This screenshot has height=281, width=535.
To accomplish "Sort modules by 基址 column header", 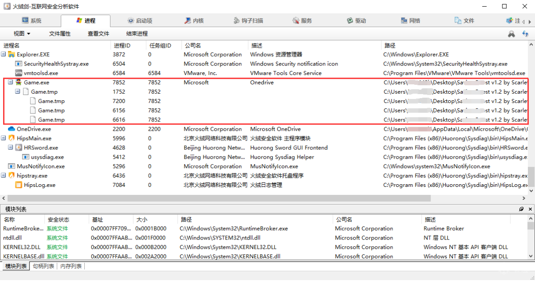I will pos(111,219).
